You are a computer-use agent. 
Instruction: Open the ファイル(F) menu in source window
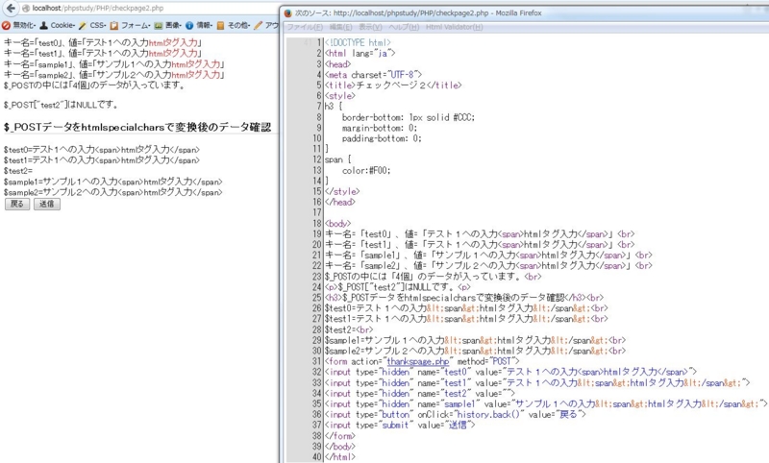tap(305, 27)
